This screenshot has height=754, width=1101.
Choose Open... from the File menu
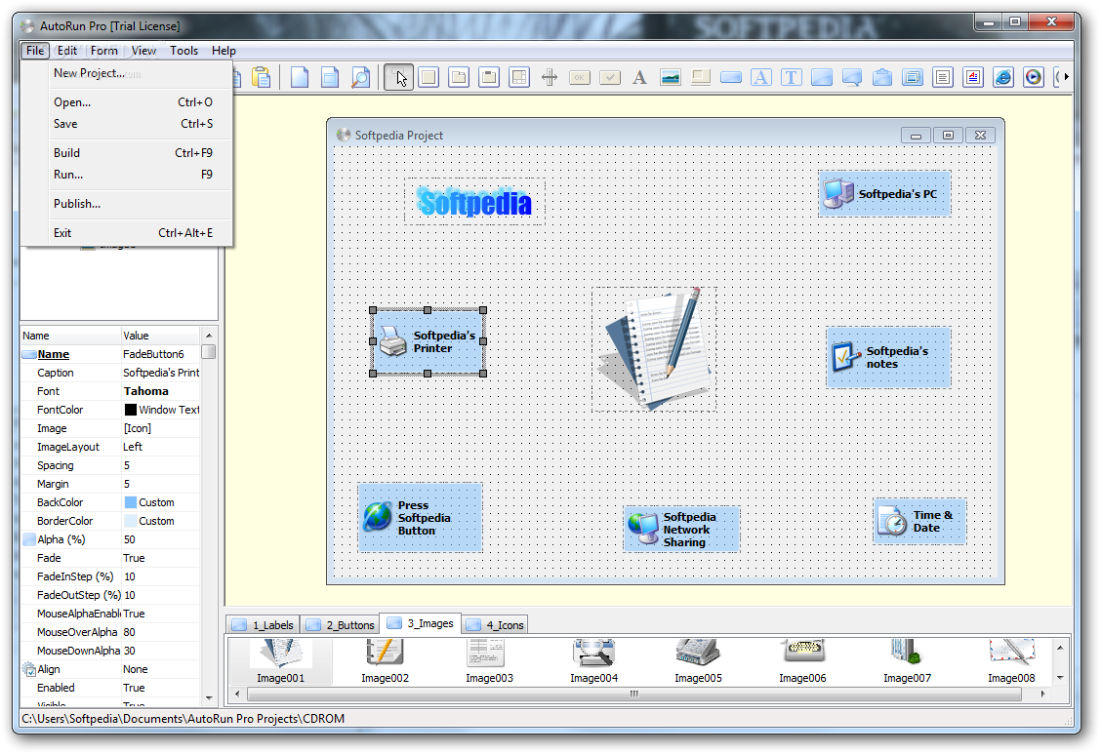pos(127,102)
